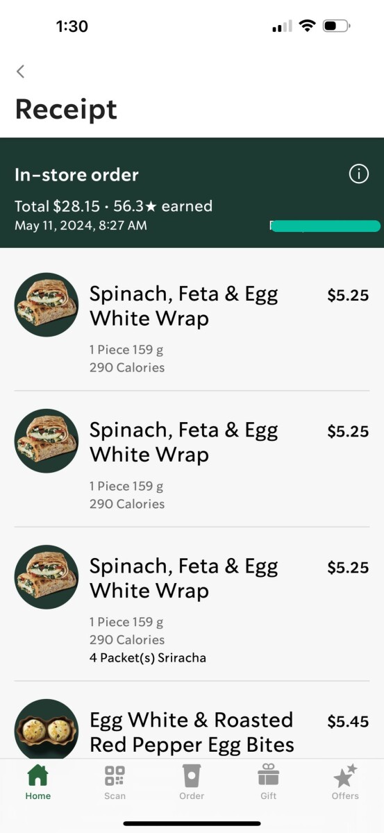Open the Scan QR code tab
384x833 pixels.
pyautogui.click(x=115, y=782)
